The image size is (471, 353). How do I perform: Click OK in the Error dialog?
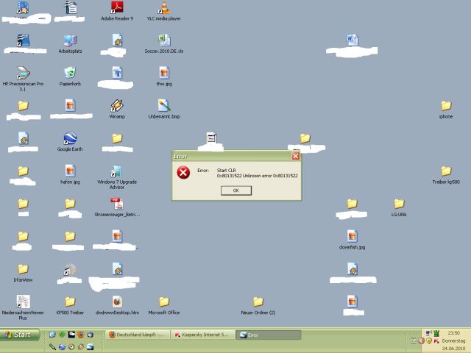(235, 190)
